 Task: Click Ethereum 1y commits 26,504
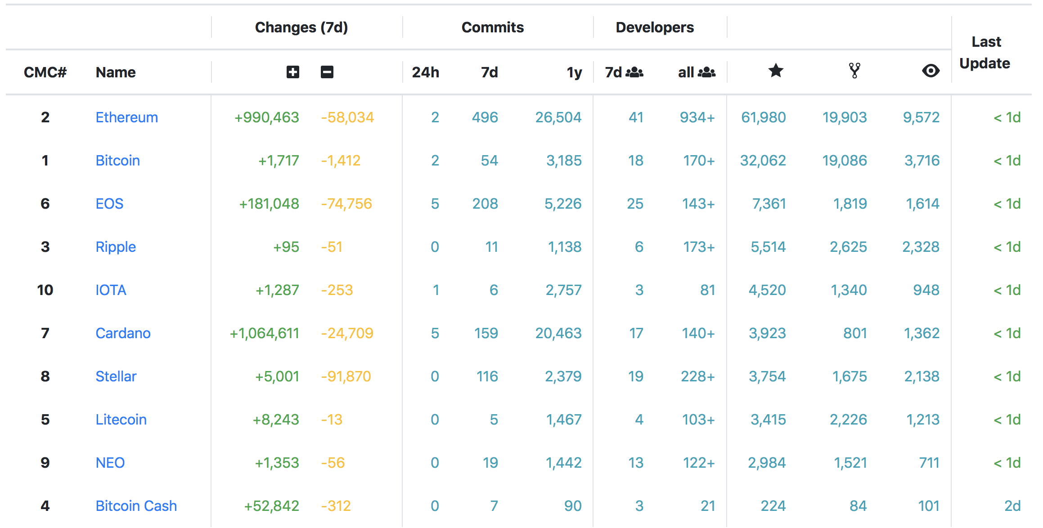pos(558,117)
